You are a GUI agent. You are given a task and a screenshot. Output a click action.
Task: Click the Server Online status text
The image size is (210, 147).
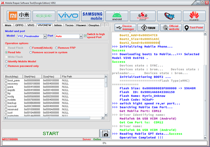point(92,139)
